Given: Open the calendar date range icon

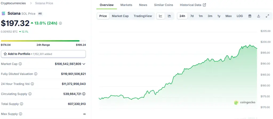Looking at the screenshot, I should (x=250, y=16).
